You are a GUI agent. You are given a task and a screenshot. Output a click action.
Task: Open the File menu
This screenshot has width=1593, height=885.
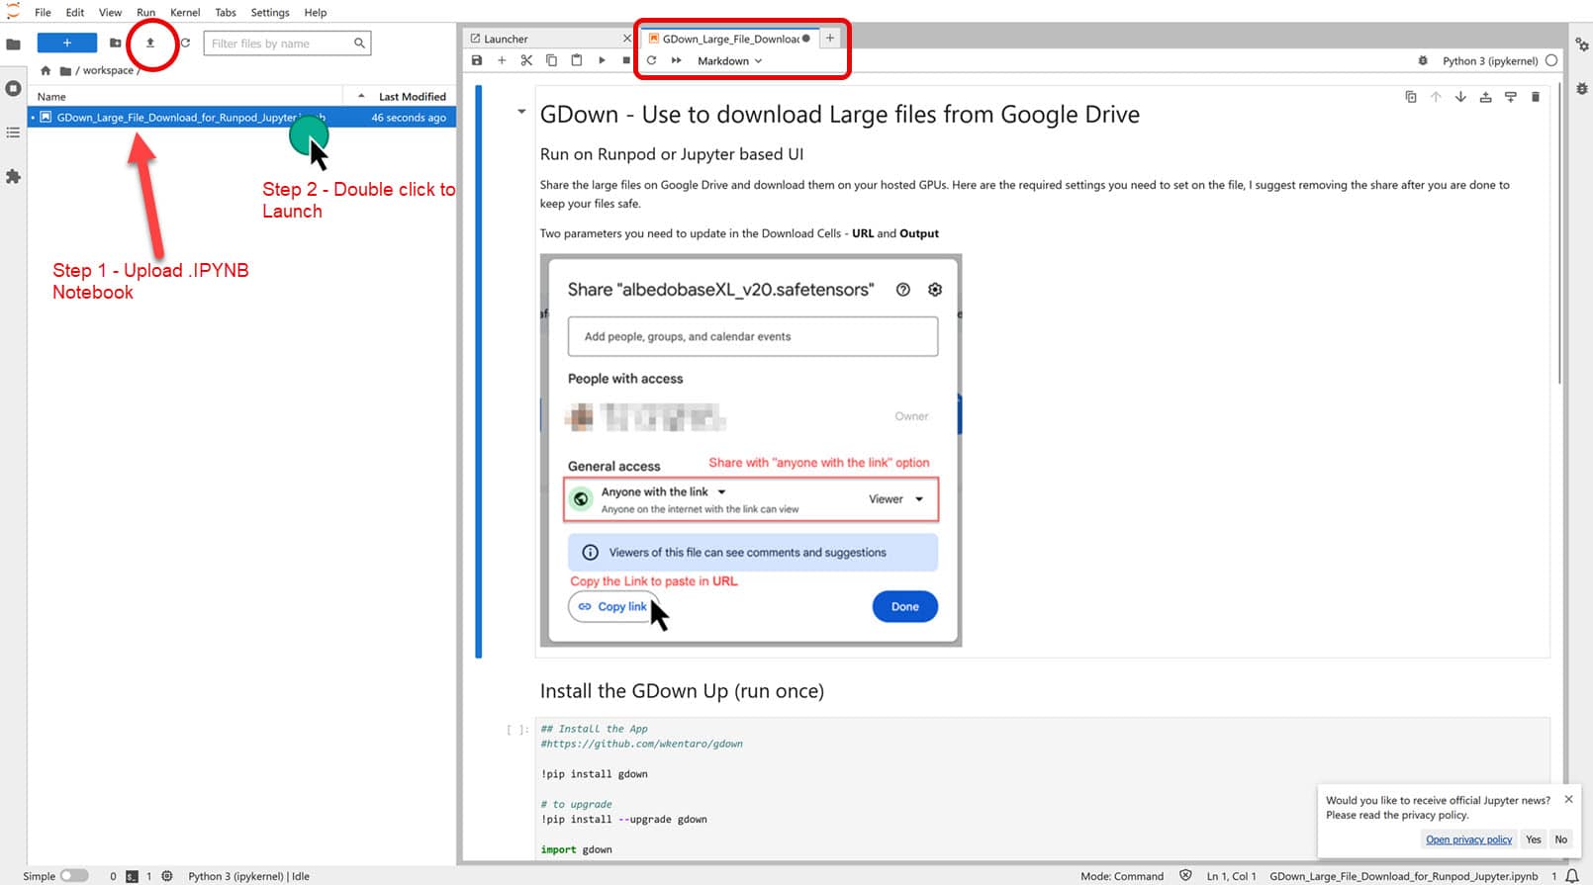[43, 12]
